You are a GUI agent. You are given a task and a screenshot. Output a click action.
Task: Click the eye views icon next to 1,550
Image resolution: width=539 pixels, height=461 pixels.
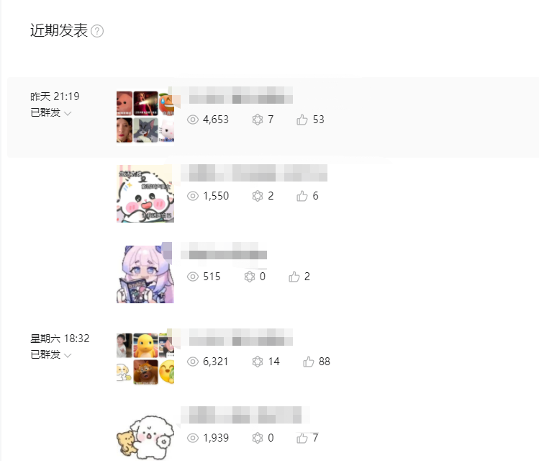(x=193, y=196)
